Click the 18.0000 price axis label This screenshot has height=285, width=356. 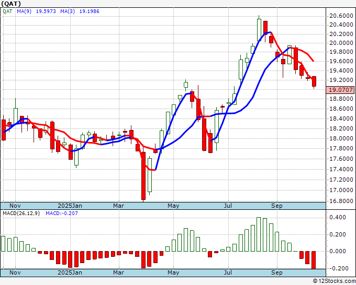pos(341,138)
